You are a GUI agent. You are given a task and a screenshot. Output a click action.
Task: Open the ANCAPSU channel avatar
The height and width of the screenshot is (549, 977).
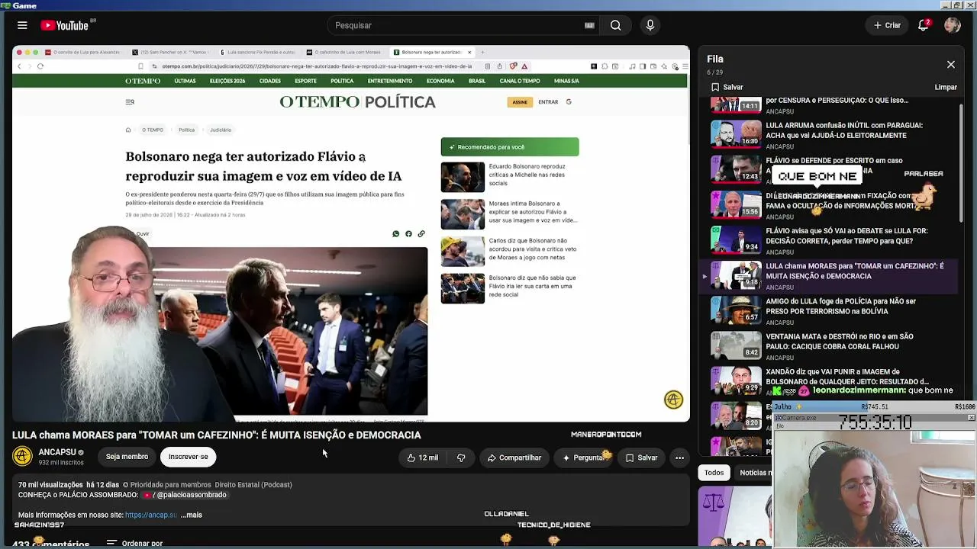(x=22, y=456)
